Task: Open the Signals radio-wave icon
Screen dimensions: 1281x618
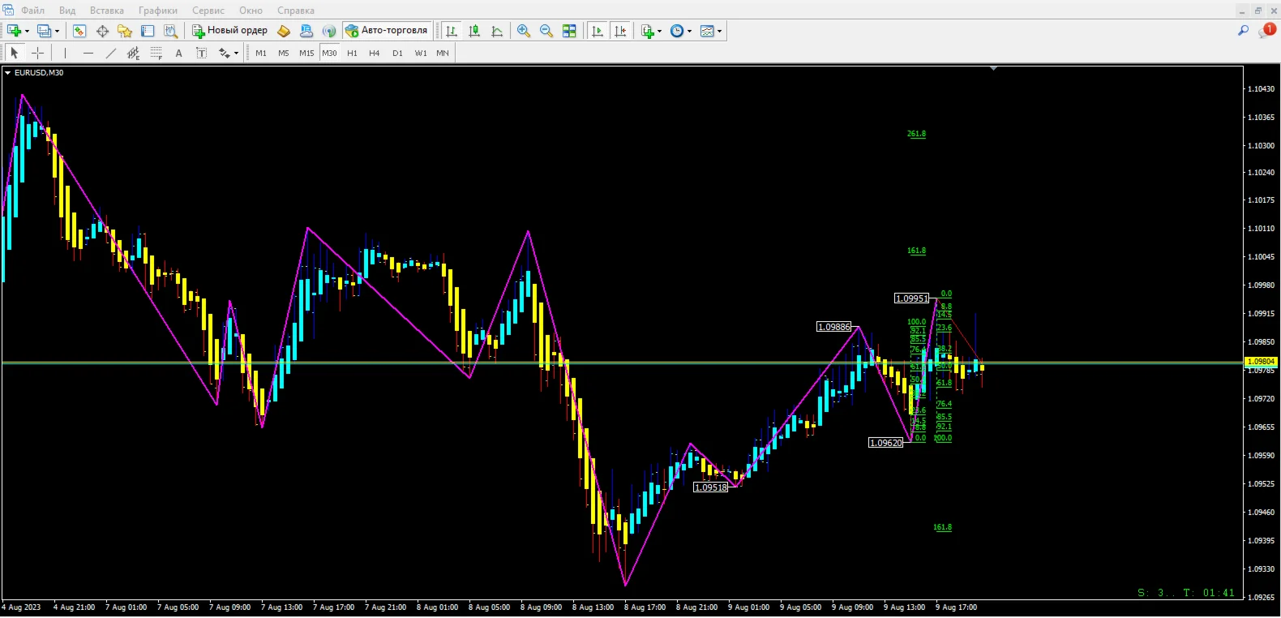Action: pyautogui.click(x=329, y=31)
